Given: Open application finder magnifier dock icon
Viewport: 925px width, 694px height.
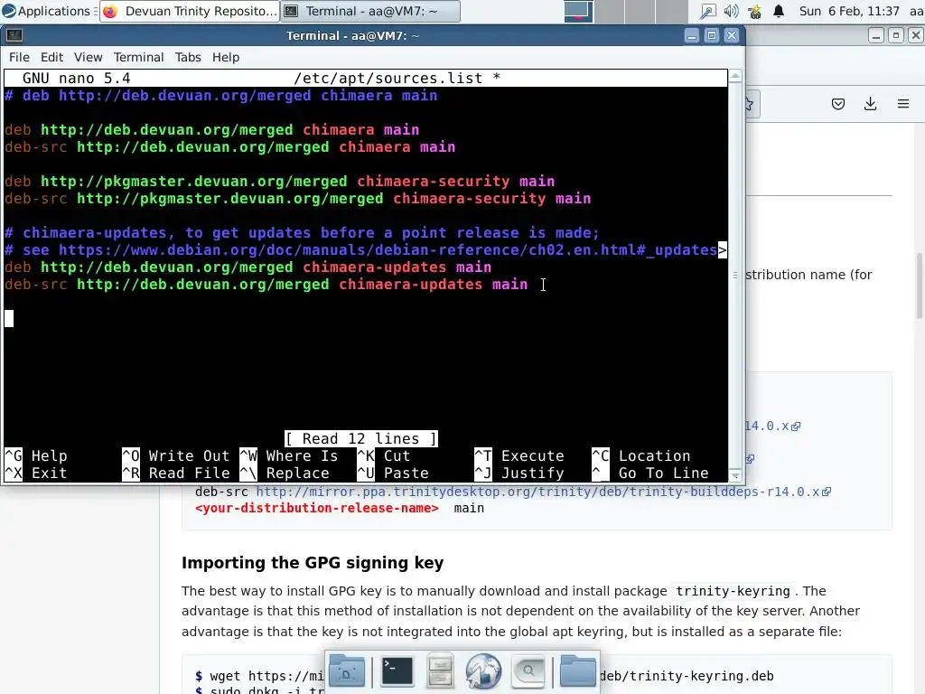Looking at the screenshot, I should (528, 671).
